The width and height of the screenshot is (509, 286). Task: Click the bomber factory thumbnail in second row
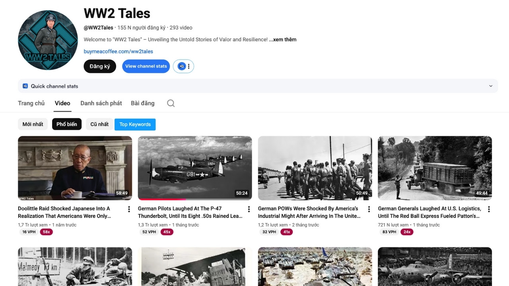pos(435,267)
